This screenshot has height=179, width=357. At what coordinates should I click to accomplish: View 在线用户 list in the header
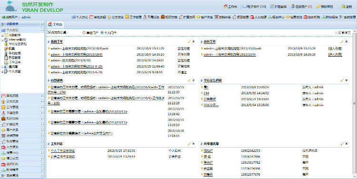pyautogui.click(x=302, y=7)
